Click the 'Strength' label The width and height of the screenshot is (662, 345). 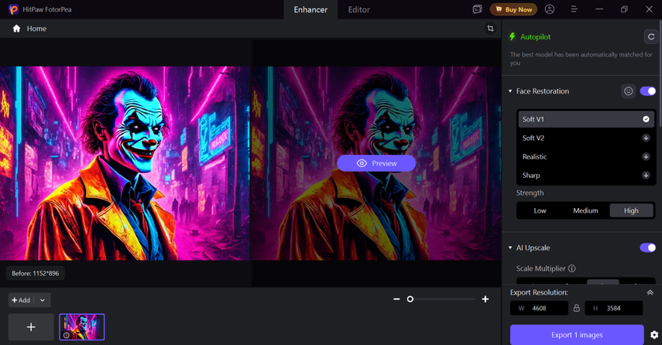[530, 193]
